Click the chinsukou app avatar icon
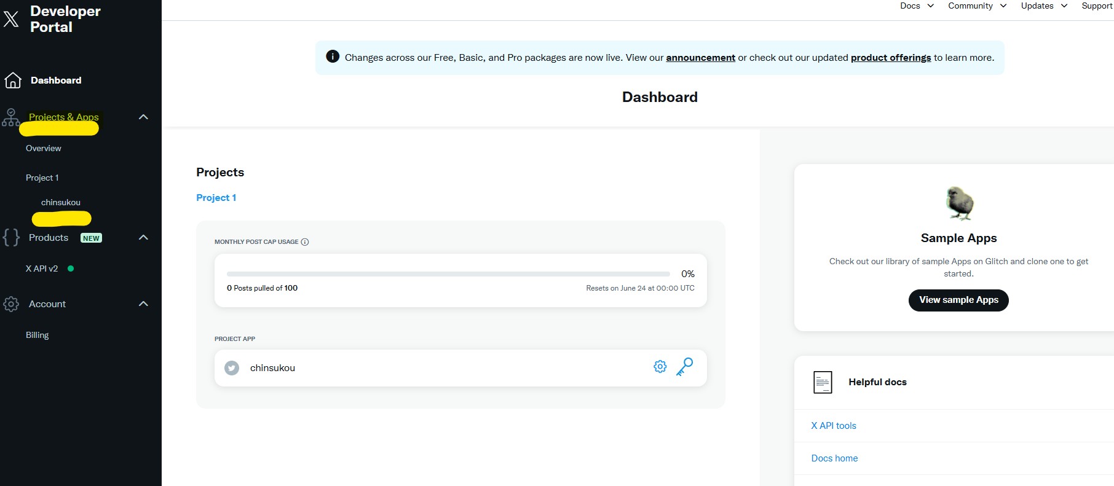 click(232, 368)
